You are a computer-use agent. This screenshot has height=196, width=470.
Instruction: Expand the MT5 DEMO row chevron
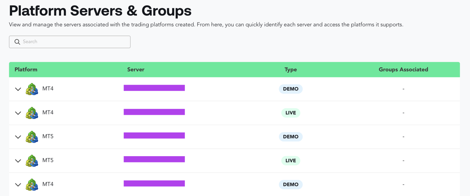(18, 137)
